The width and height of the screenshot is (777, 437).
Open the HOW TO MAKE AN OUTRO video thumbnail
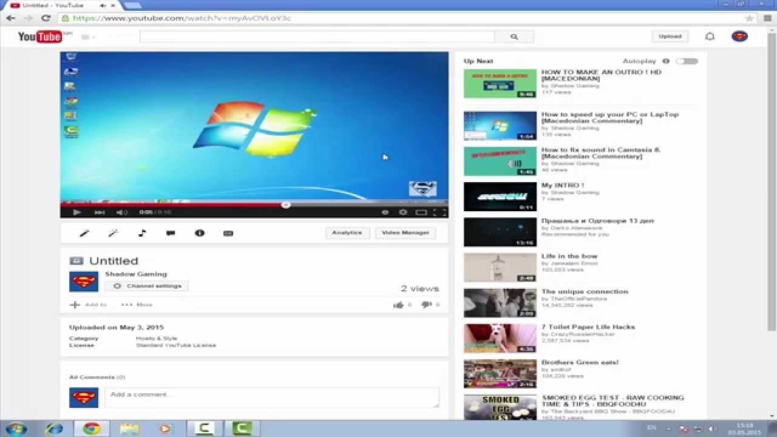pos(500,84)
